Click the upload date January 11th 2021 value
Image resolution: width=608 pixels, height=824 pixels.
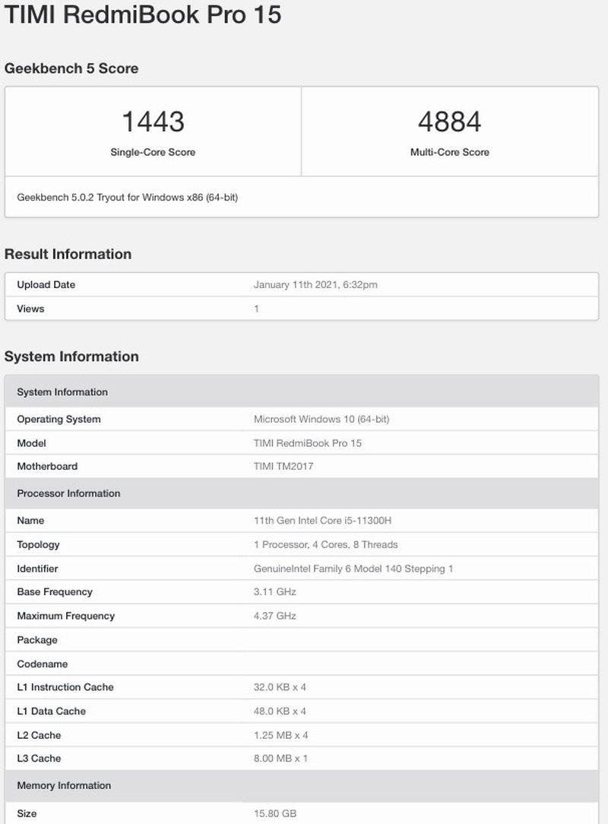point(315,285)
